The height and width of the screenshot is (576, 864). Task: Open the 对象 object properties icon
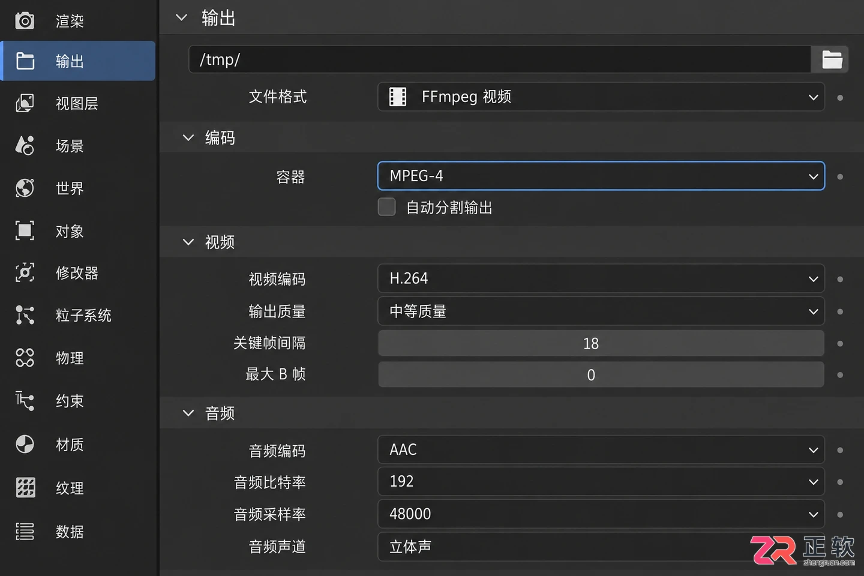pos(25,230)
